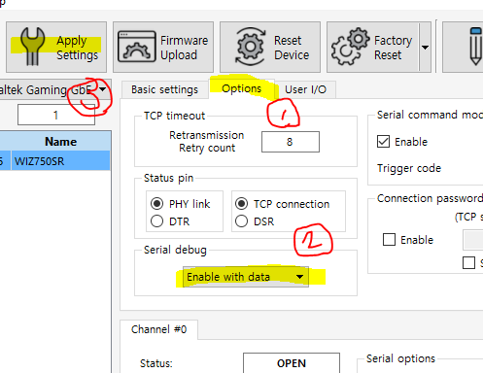
Task: Click the Factory Reset gears icon
Action: coord(350,47)
